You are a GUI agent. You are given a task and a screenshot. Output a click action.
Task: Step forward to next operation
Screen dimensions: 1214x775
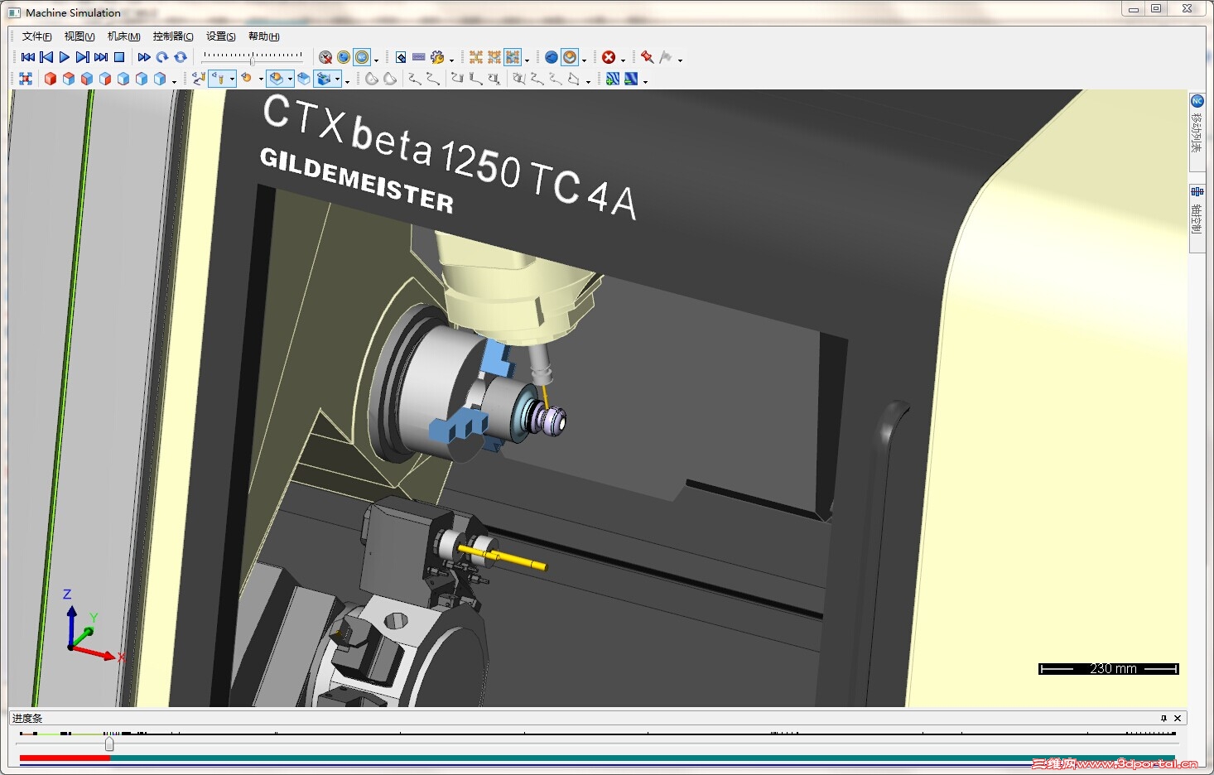(83, 57)
